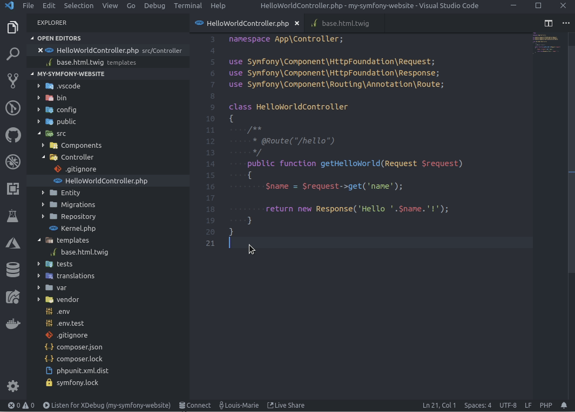Close HelloWorldController.php in Open Editors list
575x412 pixels.
click(40, 50)
